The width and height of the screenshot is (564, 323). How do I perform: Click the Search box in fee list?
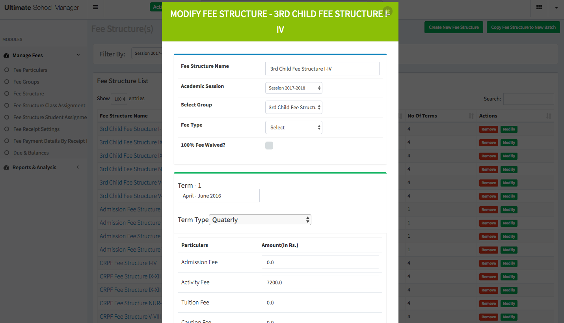coord(529,99)
